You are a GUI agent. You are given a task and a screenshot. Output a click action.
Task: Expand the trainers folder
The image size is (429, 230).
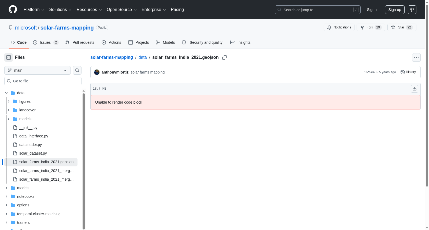pyautogui.click(x=6, y=222)
